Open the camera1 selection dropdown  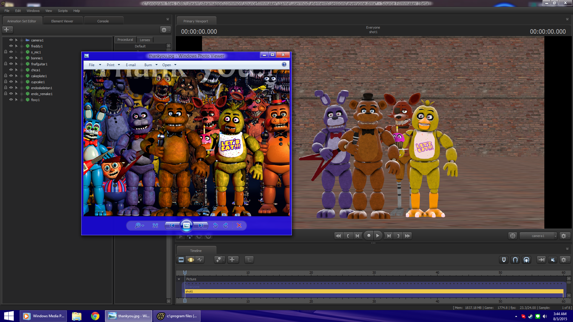[538, 236]
